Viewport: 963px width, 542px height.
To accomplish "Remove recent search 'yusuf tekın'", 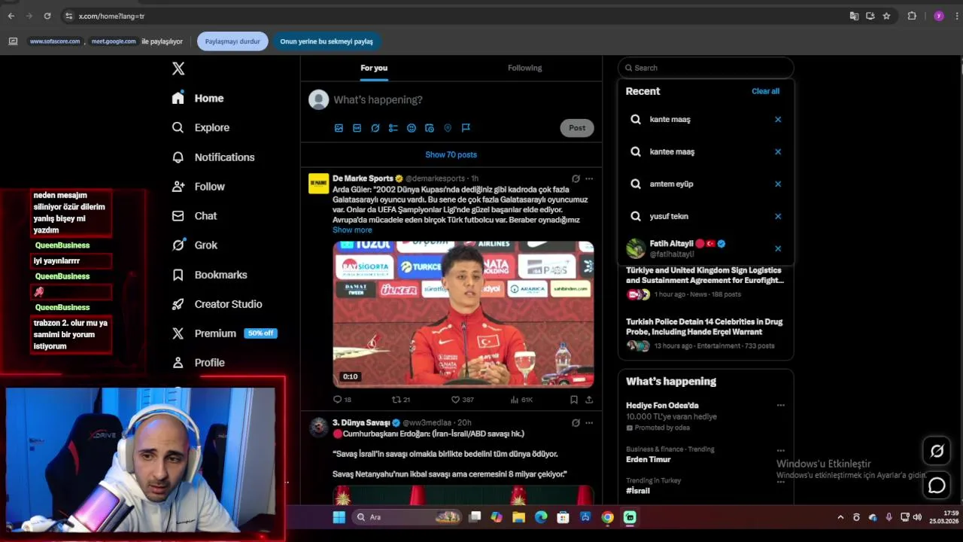I will pos(778,216).
